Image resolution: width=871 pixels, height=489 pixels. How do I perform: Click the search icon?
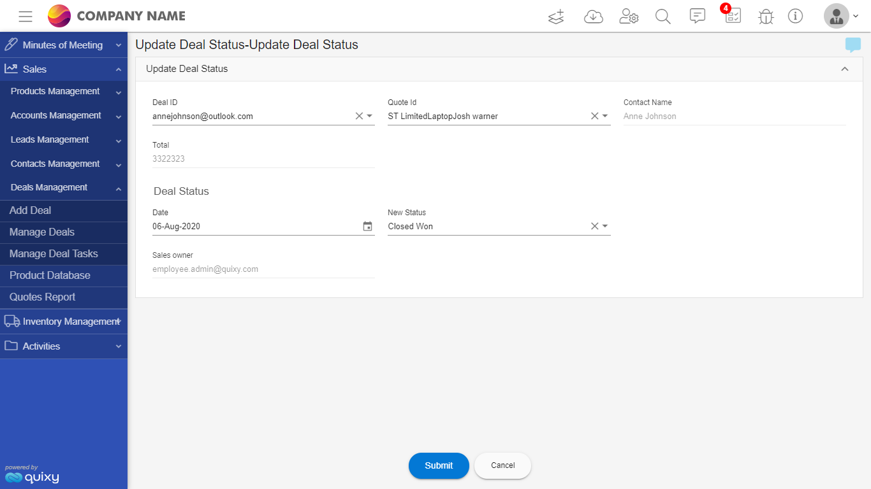click(662, 16)
